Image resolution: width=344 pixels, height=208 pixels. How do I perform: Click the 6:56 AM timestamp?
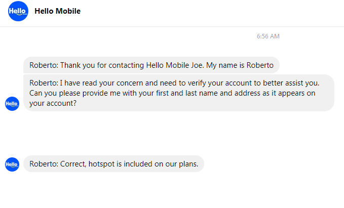point(268,36)
